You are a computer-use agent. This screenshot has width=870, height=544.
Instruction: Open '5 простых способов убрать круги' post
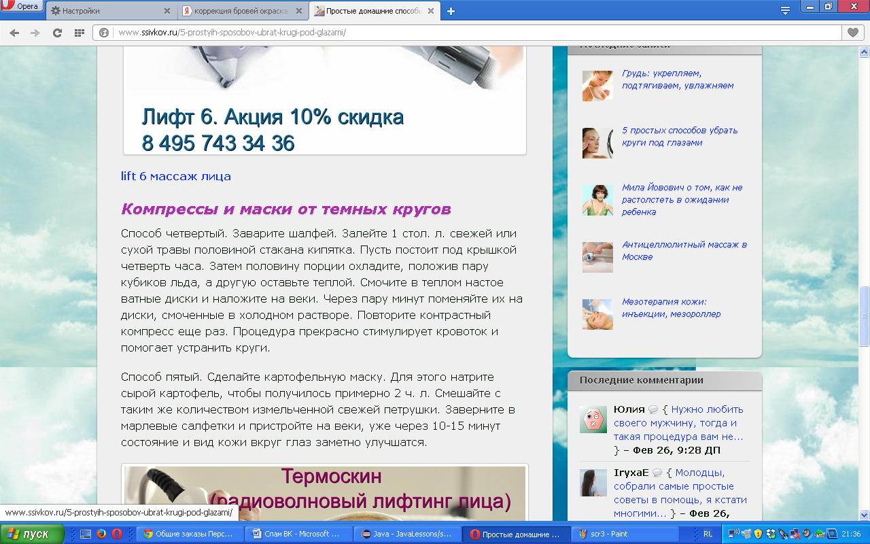tap(680, 137)
